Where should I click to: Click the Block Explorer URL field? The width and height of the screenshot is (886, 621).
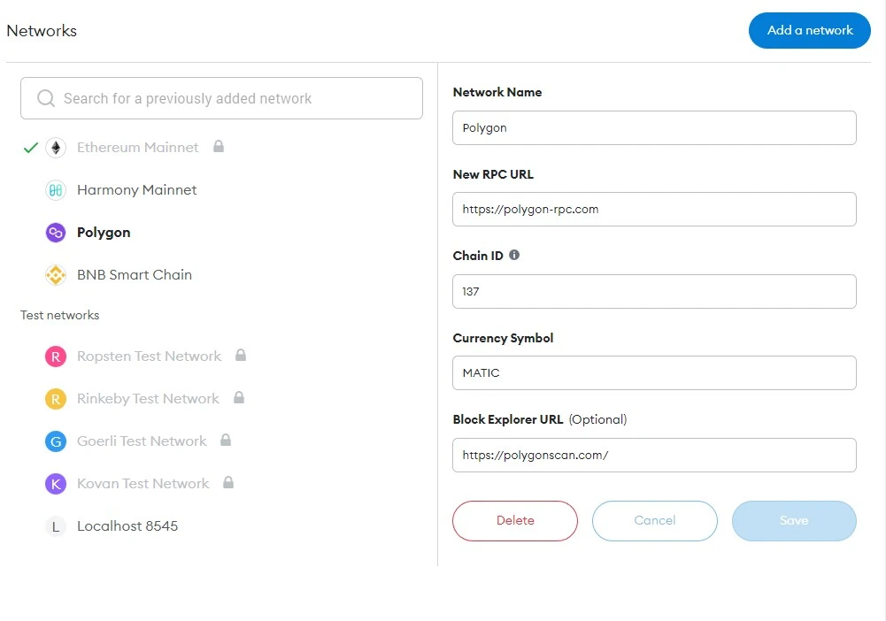pos(654,455)
